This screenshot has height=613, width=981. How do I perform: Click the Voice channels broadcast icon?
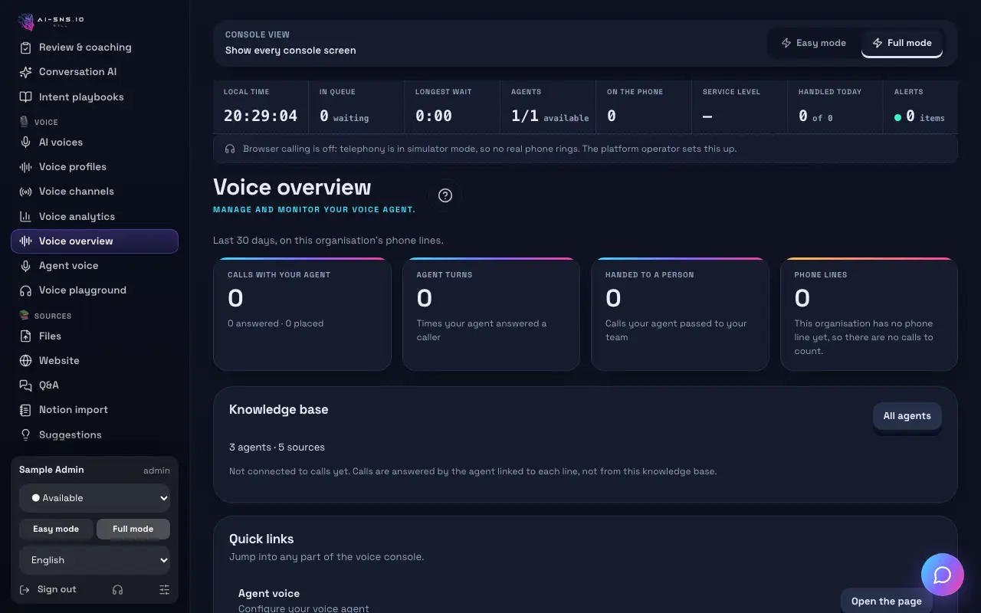pyautogui.click(x=26, y=192)
